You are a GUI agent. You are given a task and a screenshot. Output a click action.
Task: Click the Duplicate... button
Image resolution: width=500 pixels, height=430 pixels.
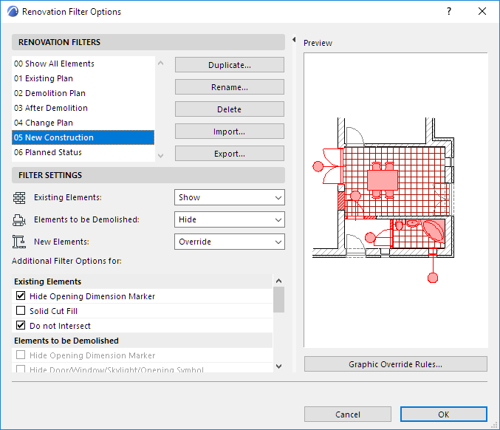(x=230, y=65)
